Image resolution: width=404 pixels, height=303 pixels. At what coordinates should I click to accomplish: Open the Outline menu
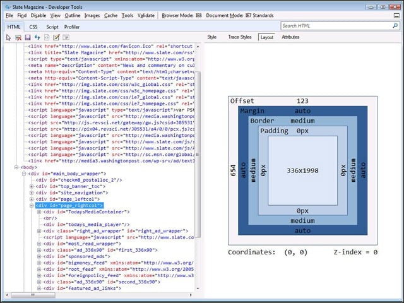pos(73,15)
